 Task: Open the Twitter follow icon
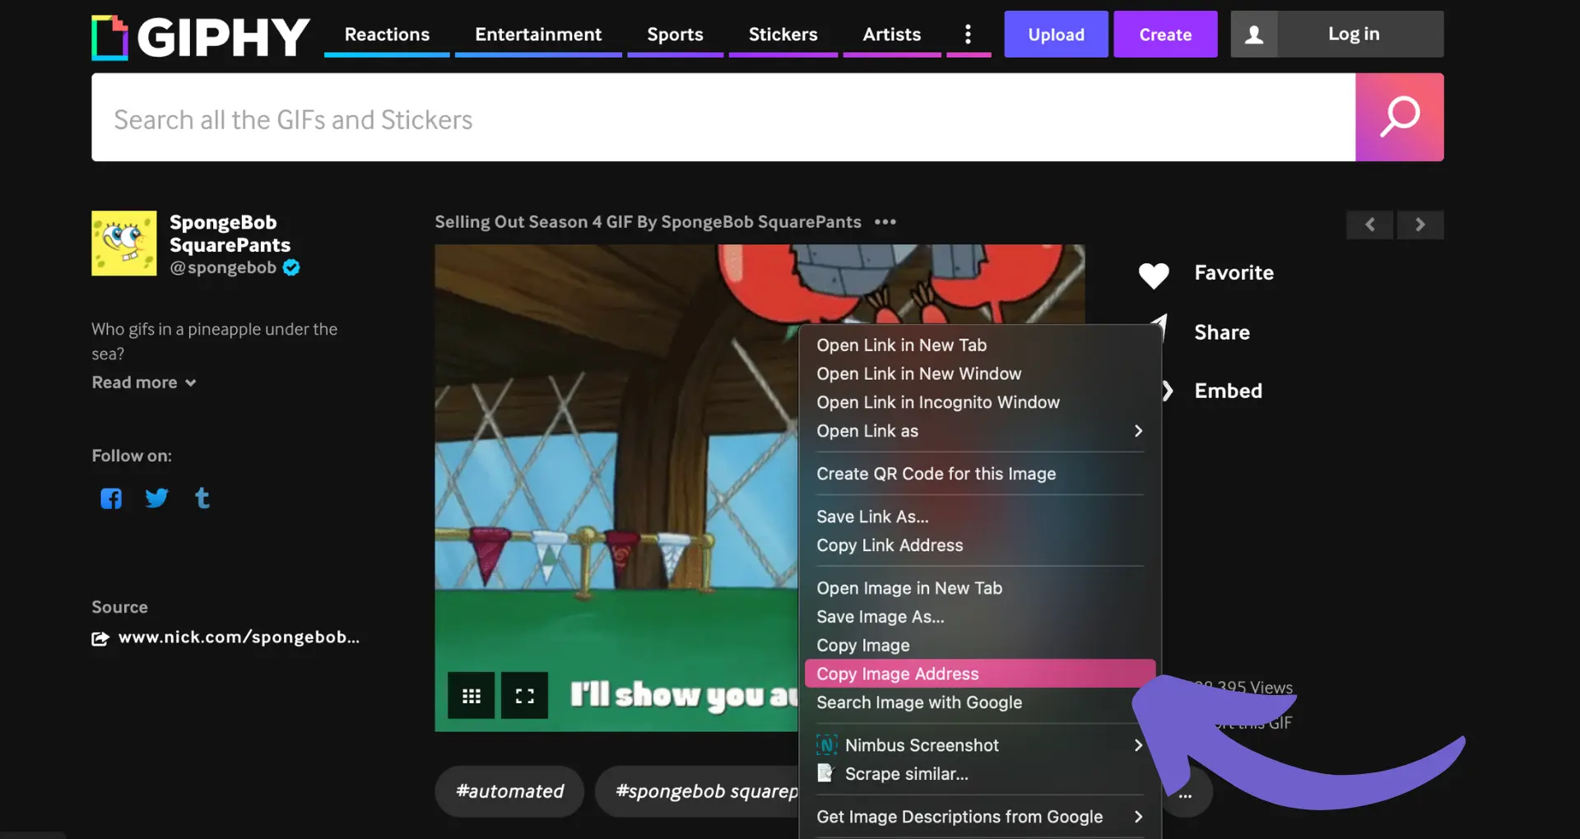tap(156, 498)
